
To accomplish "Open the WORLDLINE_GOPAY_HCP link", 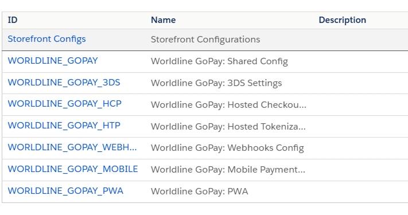I will 64,104.
